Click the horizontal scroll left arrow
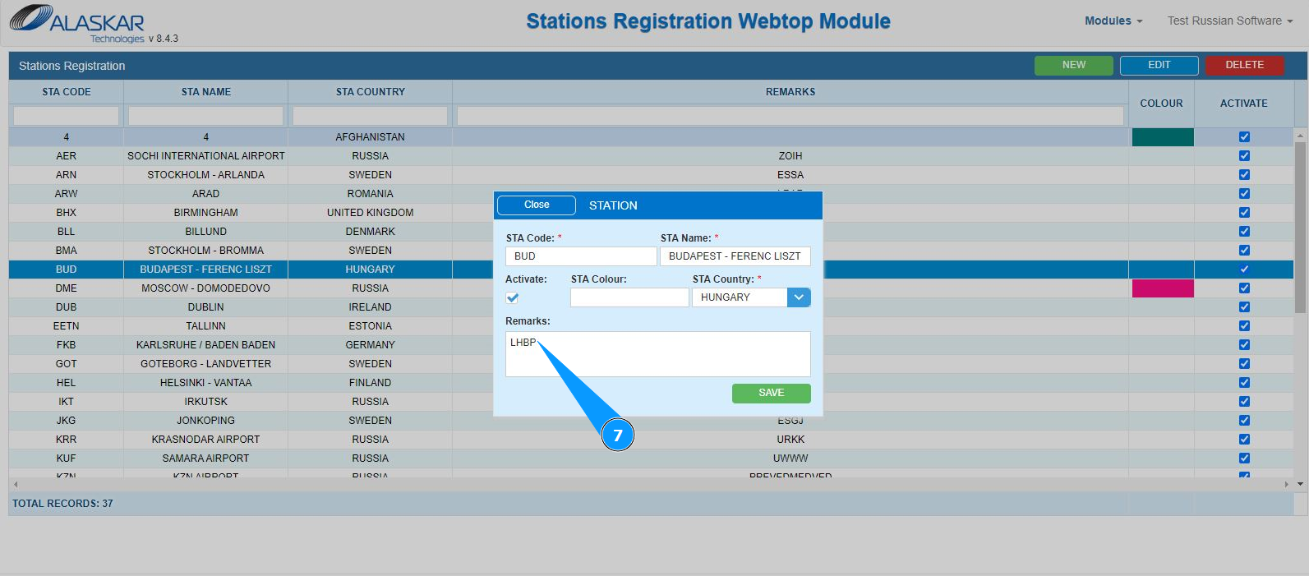 point(16,485)
